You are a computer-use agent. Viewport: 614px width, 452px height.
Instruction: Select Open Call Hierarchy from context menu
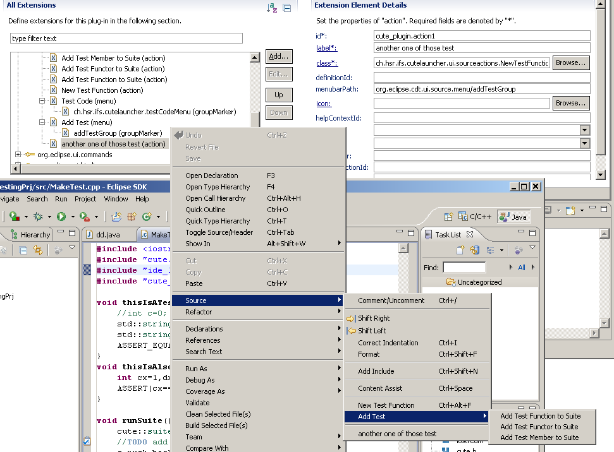click(259, 198)
